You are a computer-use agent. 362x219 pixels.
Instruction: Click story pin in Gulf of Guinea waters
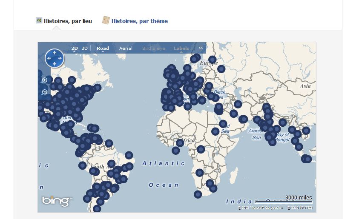click(176, 151)
